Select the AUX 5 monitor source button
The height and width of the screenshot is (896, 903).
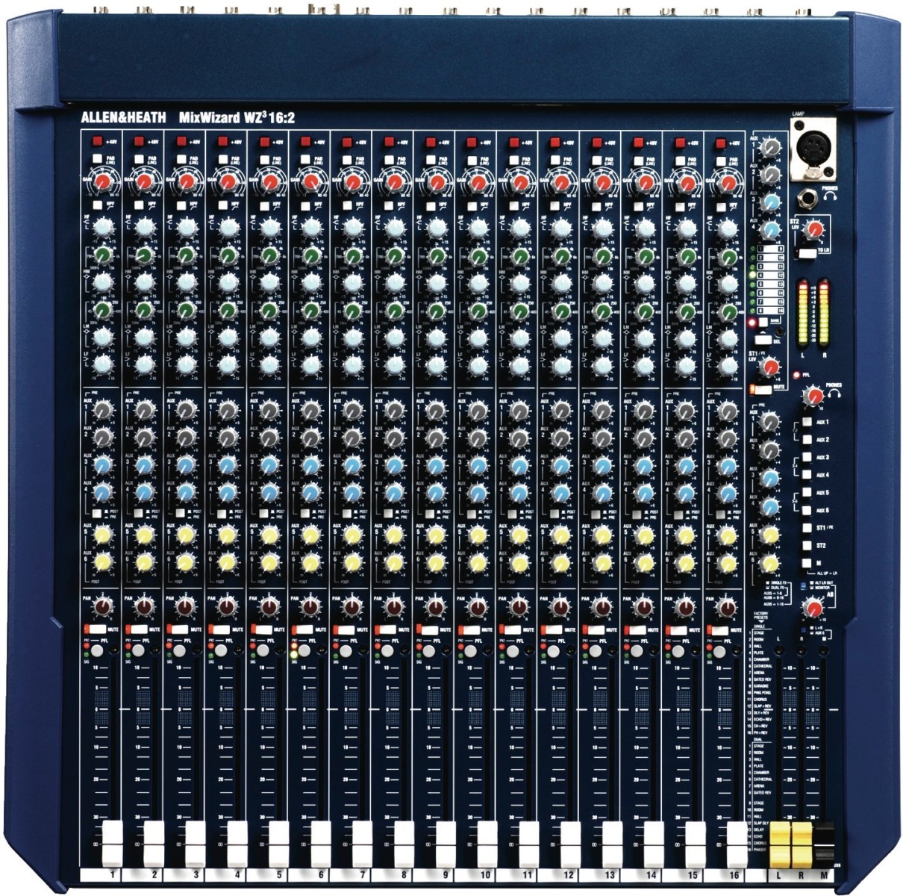[x=807, y=494]
